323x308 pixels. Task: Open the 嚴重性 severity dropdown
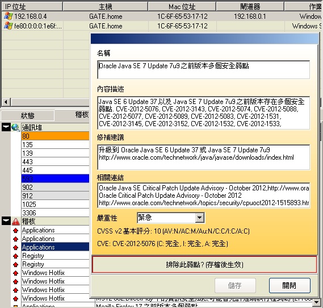click(x=199, y=218)
